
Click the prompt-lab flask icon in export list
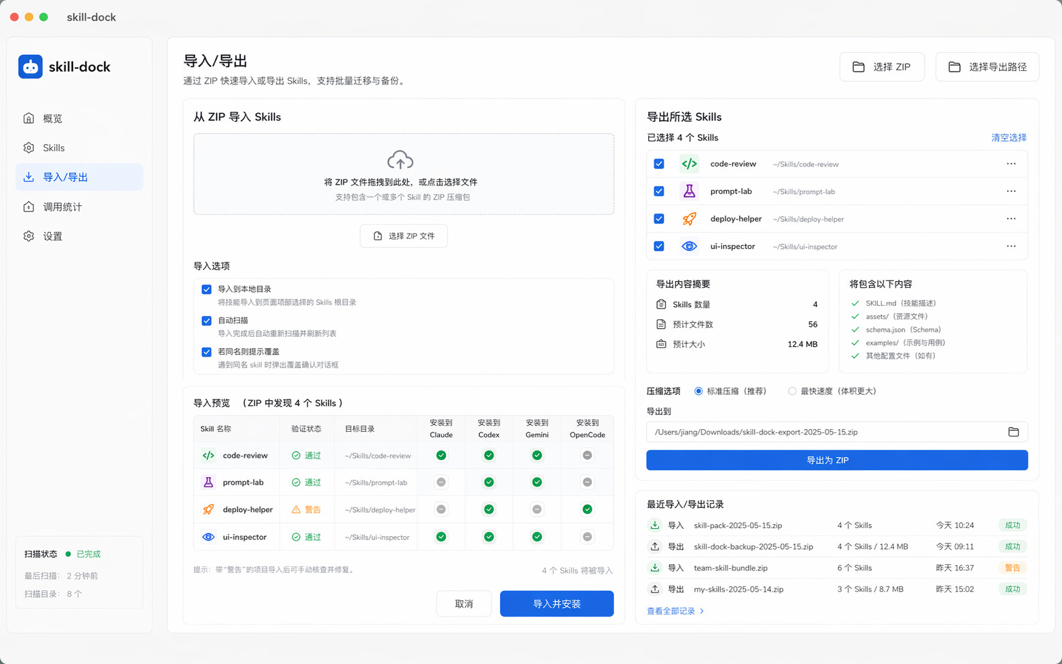click(689, 191)
